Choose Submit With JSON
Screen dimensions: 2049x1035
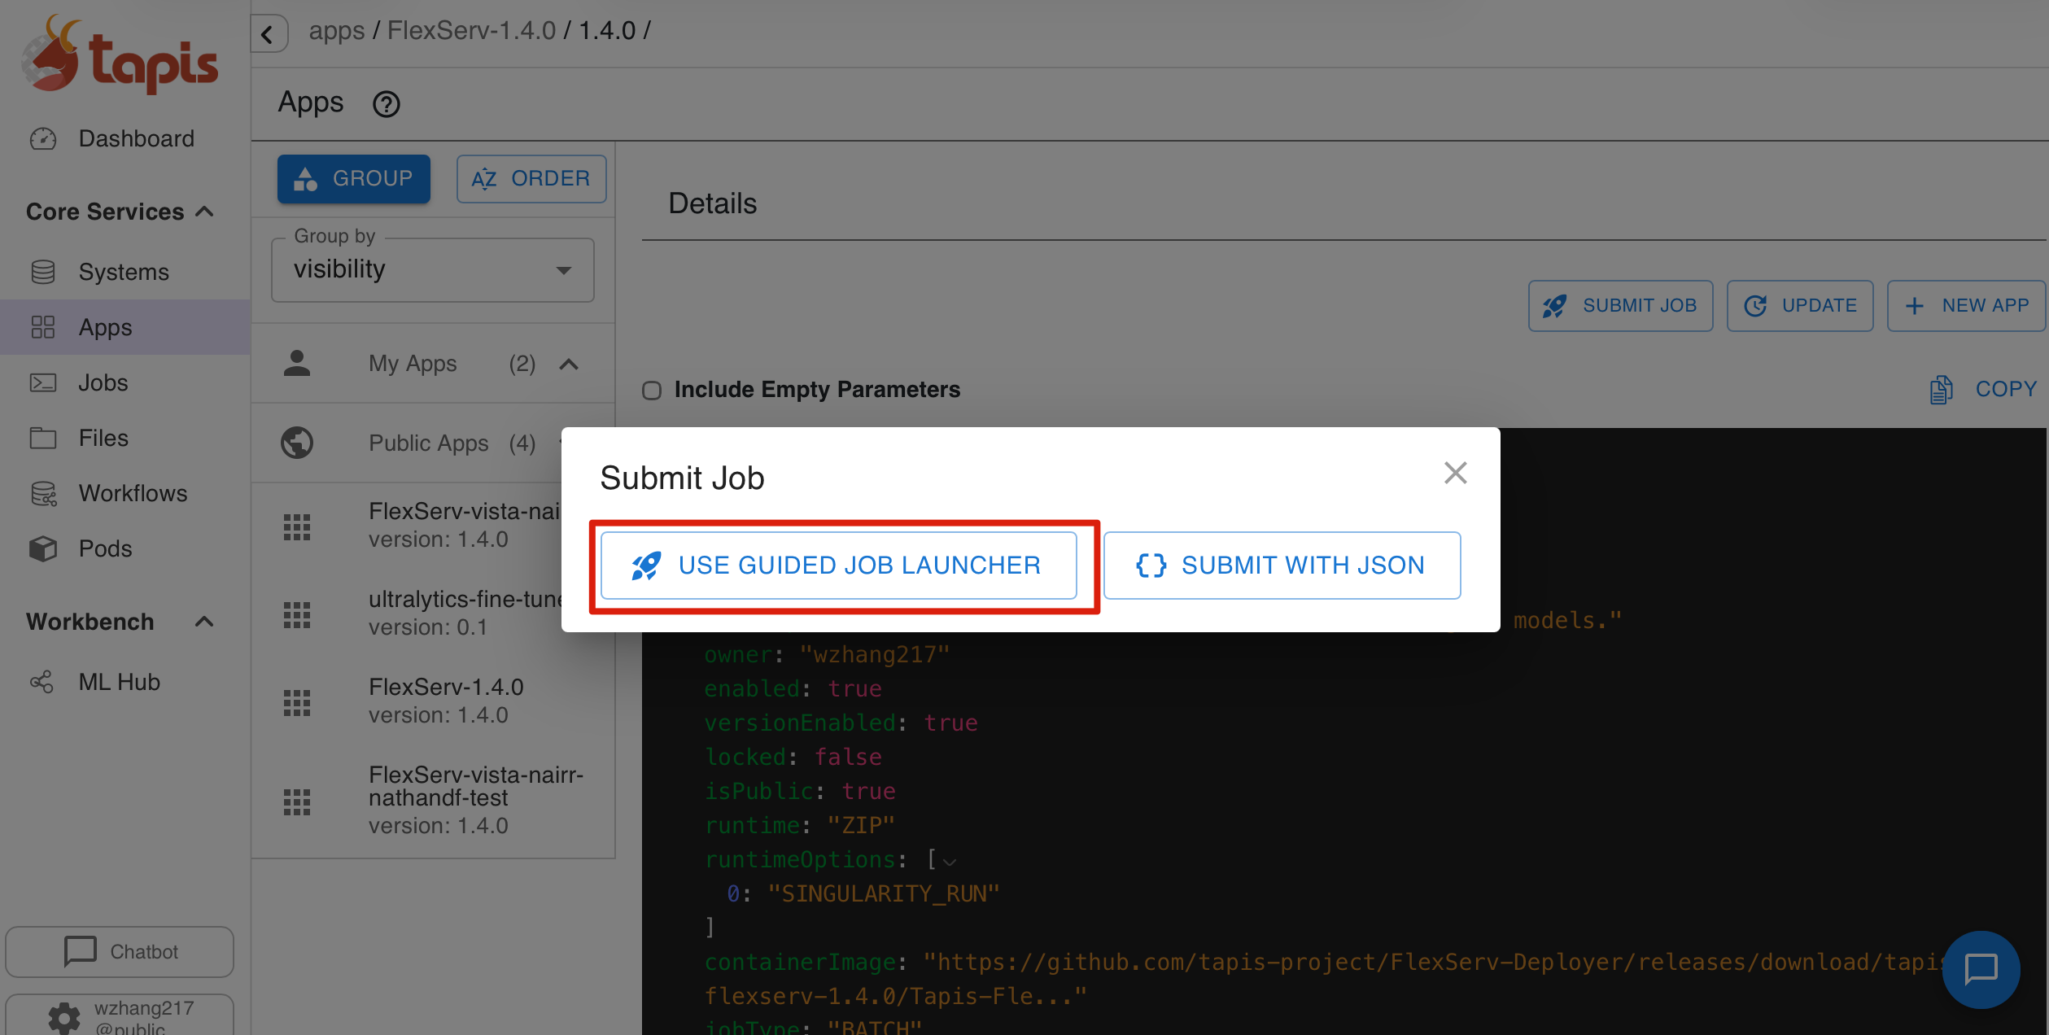click(x=1282, y=566)
